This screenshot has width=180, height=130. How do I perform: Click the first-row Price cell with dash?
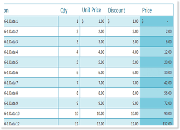click(x=157, y=21)
